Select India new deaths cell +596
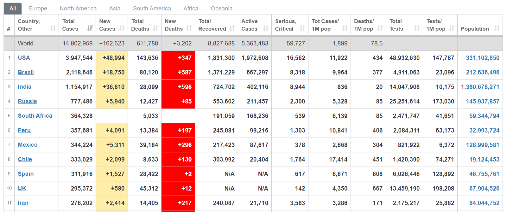 (178, 87)
